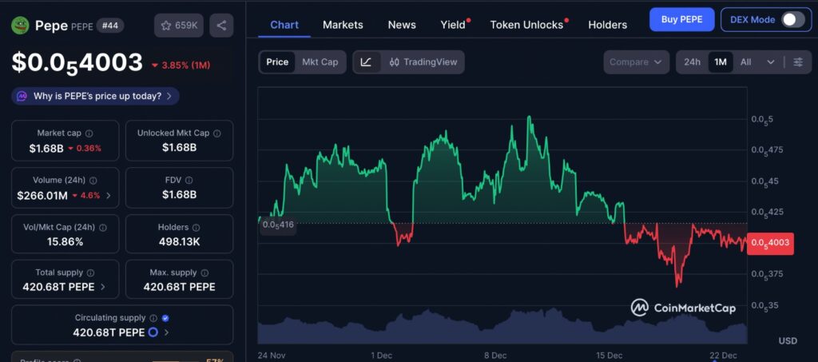Click the circular ring icon after 420.68T PEPE
The height and width of the screenshot is (362, 818).
pos(153,332)
